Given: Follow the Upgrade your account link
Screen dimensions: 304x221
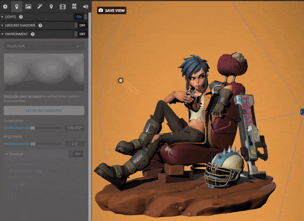Looking at the screenshot, I should pyautogui.click(x=22, y=96).
